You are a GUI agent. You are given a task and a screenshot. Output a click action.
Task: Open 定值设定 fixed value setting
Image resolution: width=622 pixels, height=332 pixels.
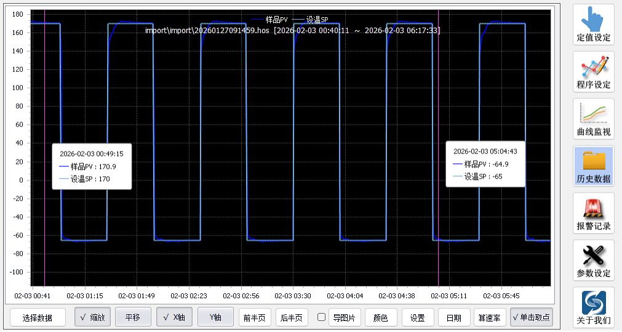click(x=594, y=25)
